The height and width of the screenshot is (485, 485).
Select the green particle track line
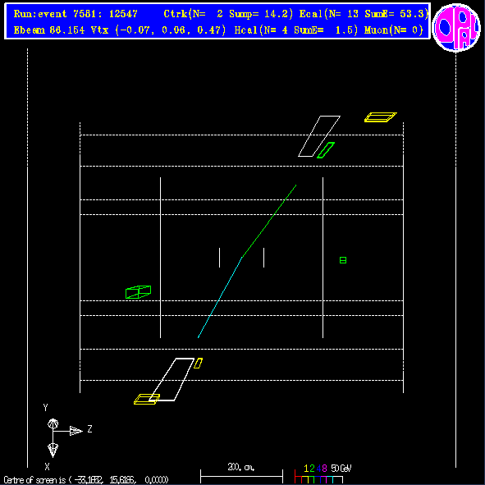pos(269,221)
